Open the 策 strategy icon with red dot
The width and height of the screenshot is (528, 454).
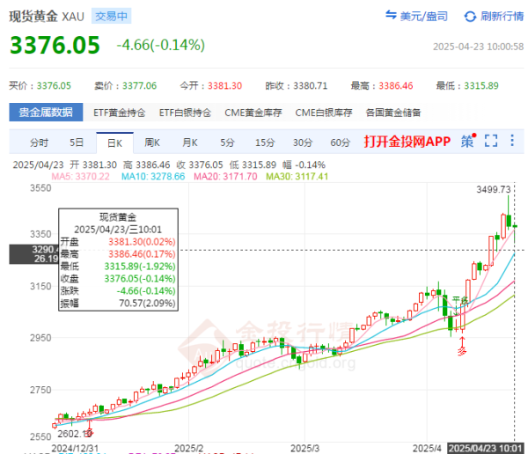pos(466,141)
